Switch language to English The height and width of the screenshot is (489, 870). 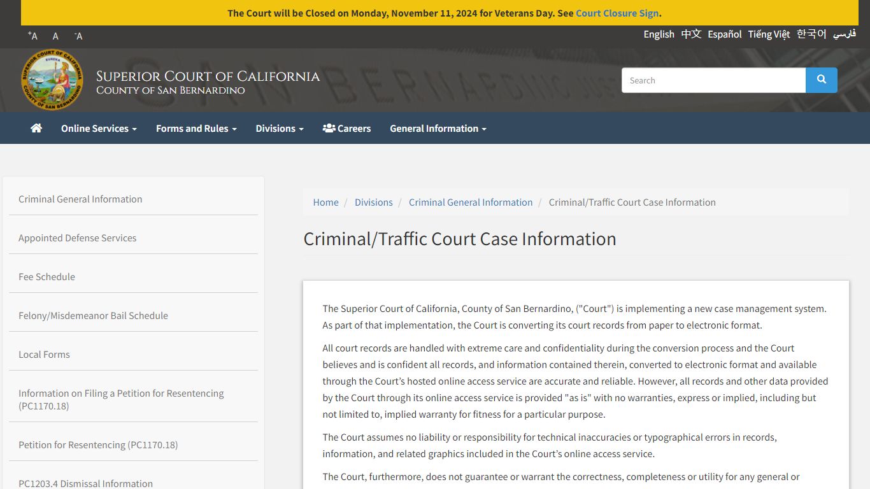point(659,34)
